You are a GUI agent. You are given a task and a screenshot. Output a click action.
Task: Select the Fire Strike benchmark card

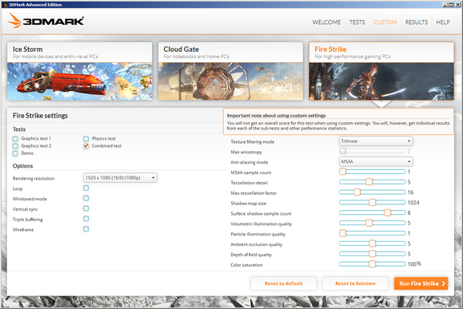tap(381, 71)
